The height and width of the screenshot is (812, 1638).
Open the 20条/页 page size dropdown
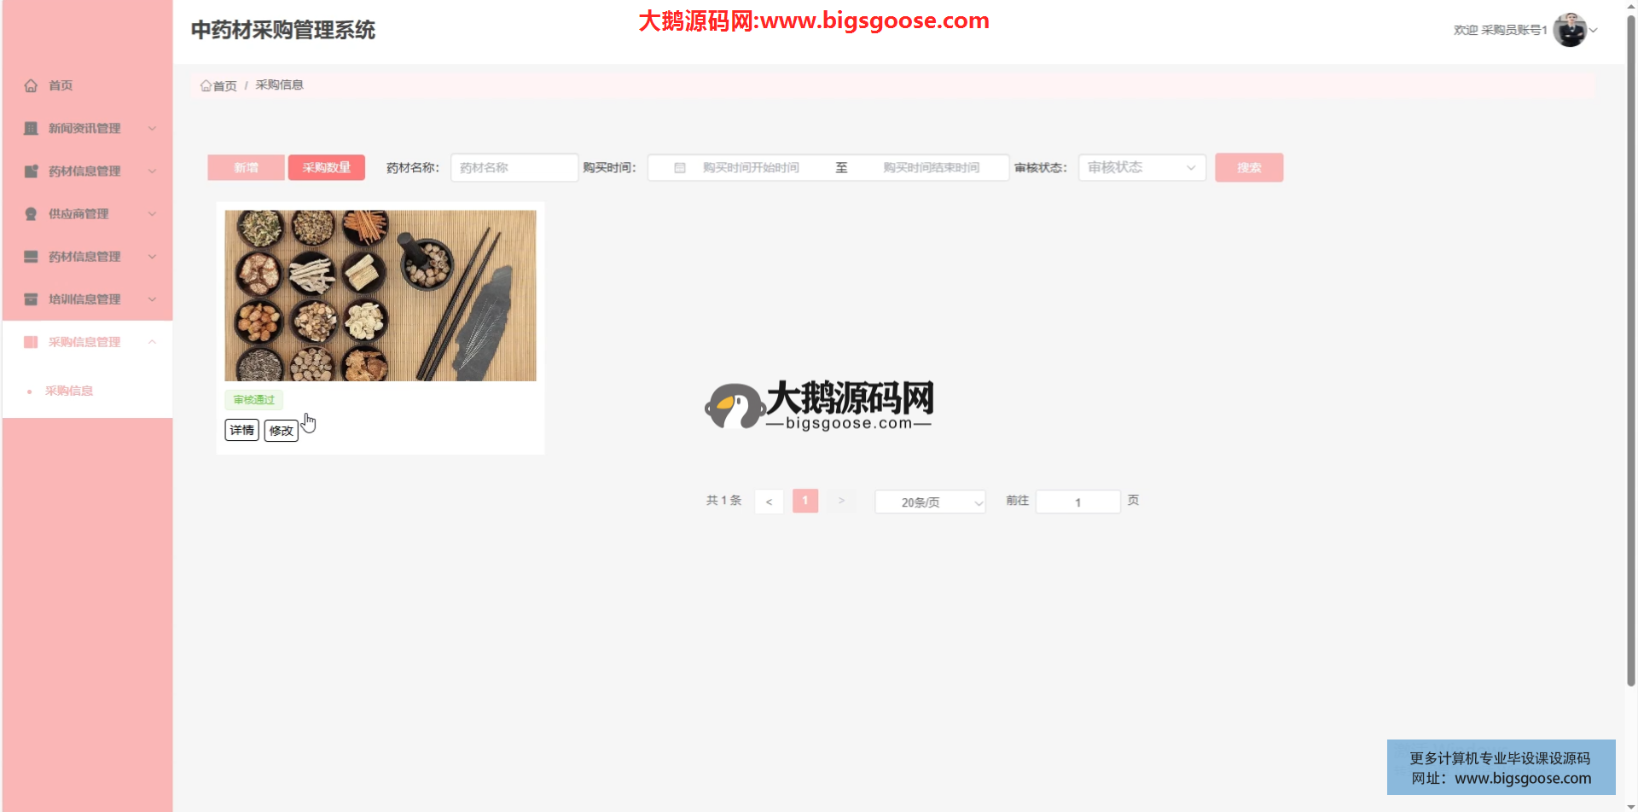pos(930,502)
